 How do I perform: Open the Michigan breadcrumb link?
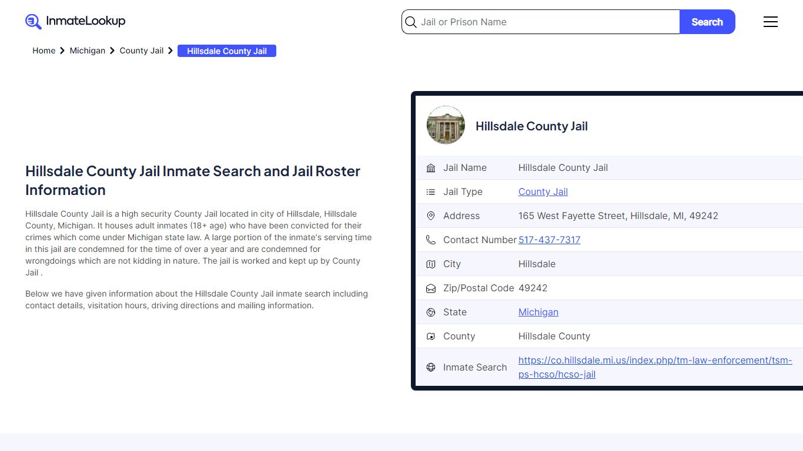[88, 51]
